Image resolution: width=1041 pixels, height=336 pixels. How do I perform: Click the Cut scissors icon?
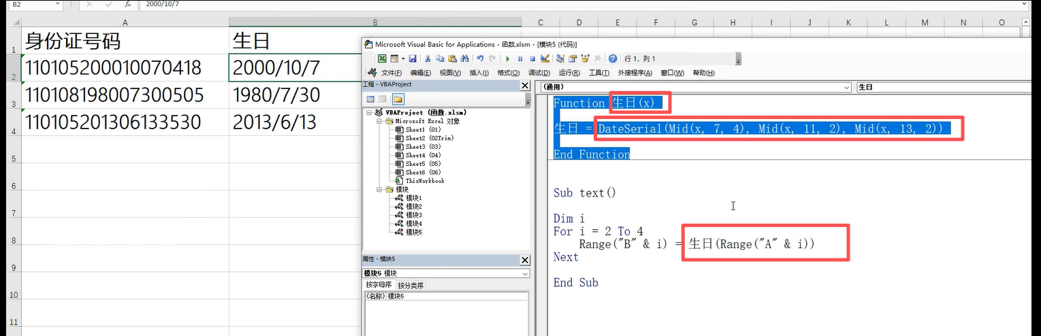[428, 58]
